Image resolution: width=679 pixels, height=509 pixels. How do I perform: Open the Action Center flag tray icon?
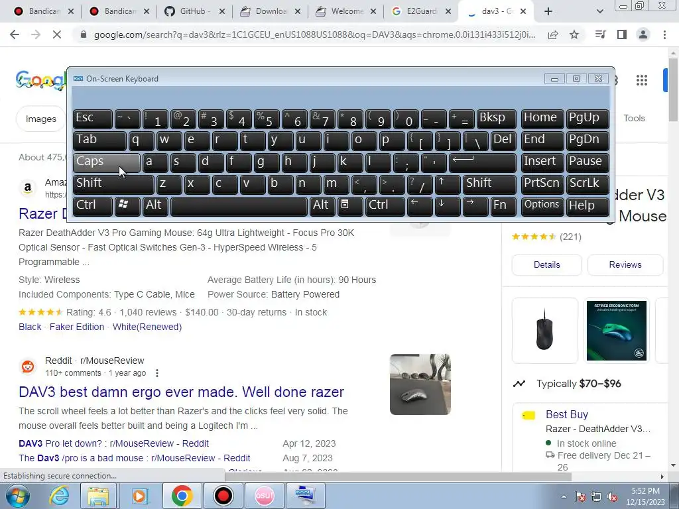pos(580,496)
